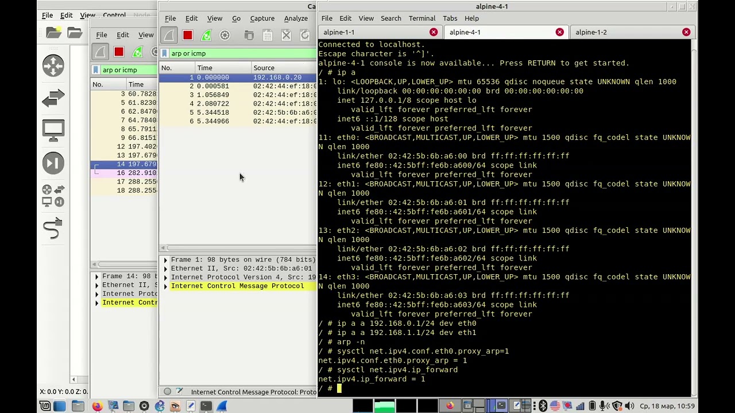
Task: Open capture options gear in front Wireshark
Action: click(225, 36)
